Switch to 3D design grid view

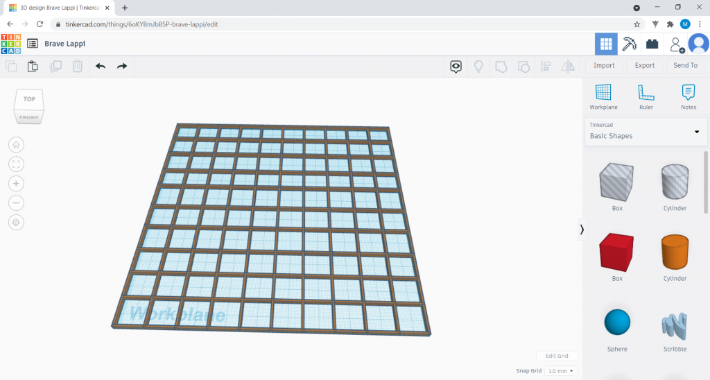click(606, 44)
